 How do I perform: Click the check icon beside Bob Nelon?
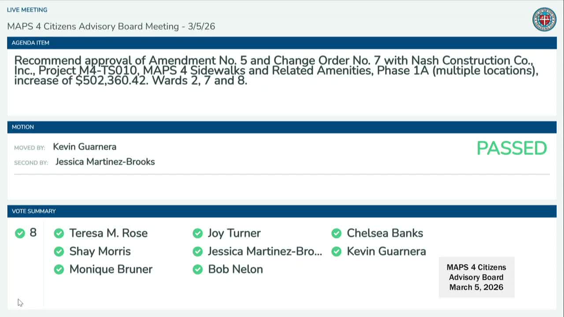tap(197, 269)
